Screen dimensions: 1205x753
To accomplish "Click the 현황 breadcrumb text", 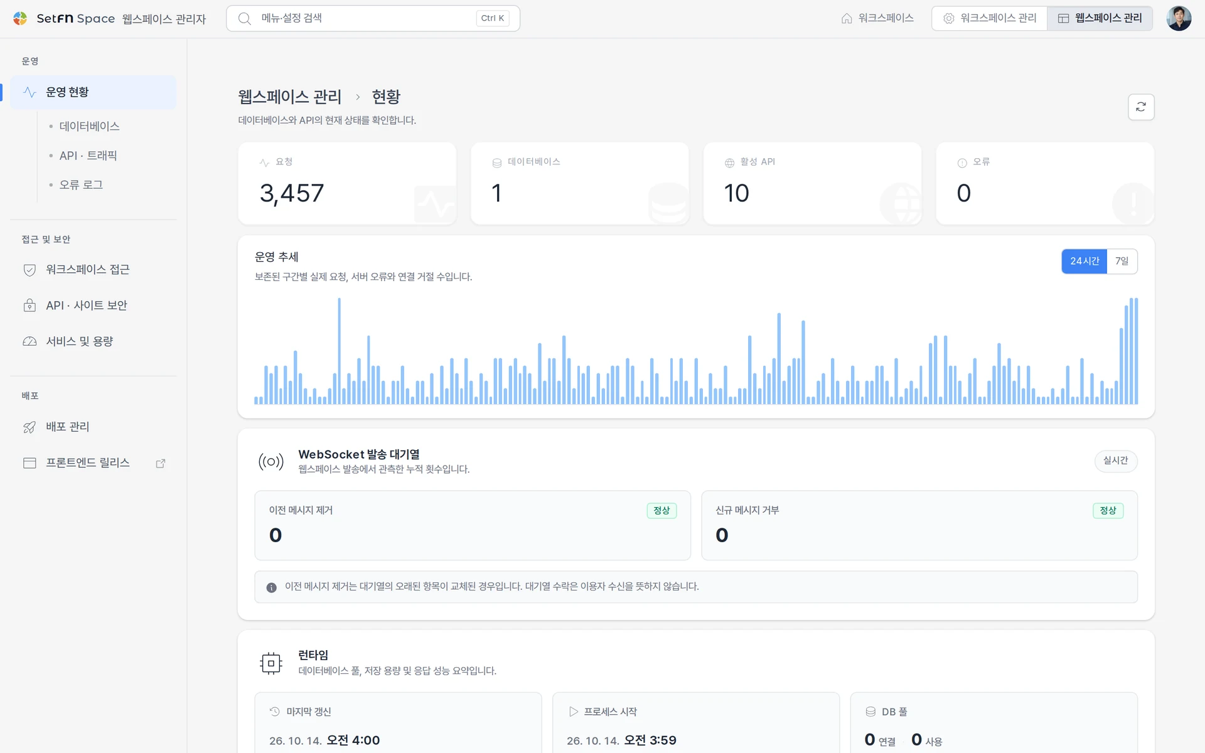I will (x=386, y=97).
